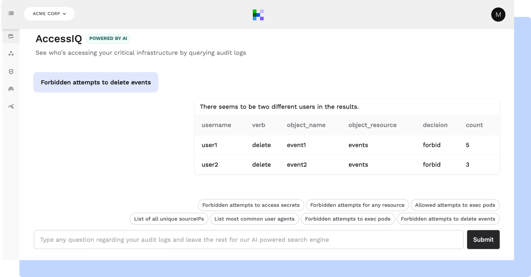Run the List of all unique sourceIPs query
This screenshot has width=531, height=277.
169,219
